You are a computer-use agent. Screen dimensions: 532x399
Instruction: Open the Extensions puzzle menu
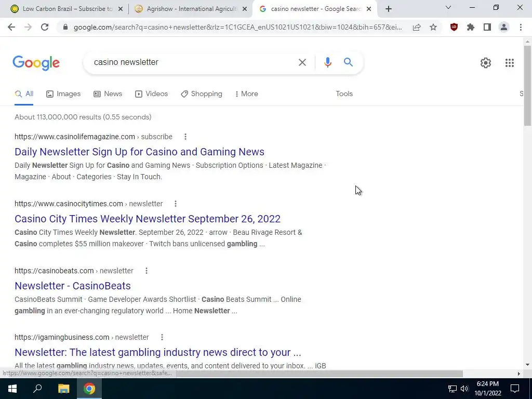pyautogui.click(x=471, y=27)
